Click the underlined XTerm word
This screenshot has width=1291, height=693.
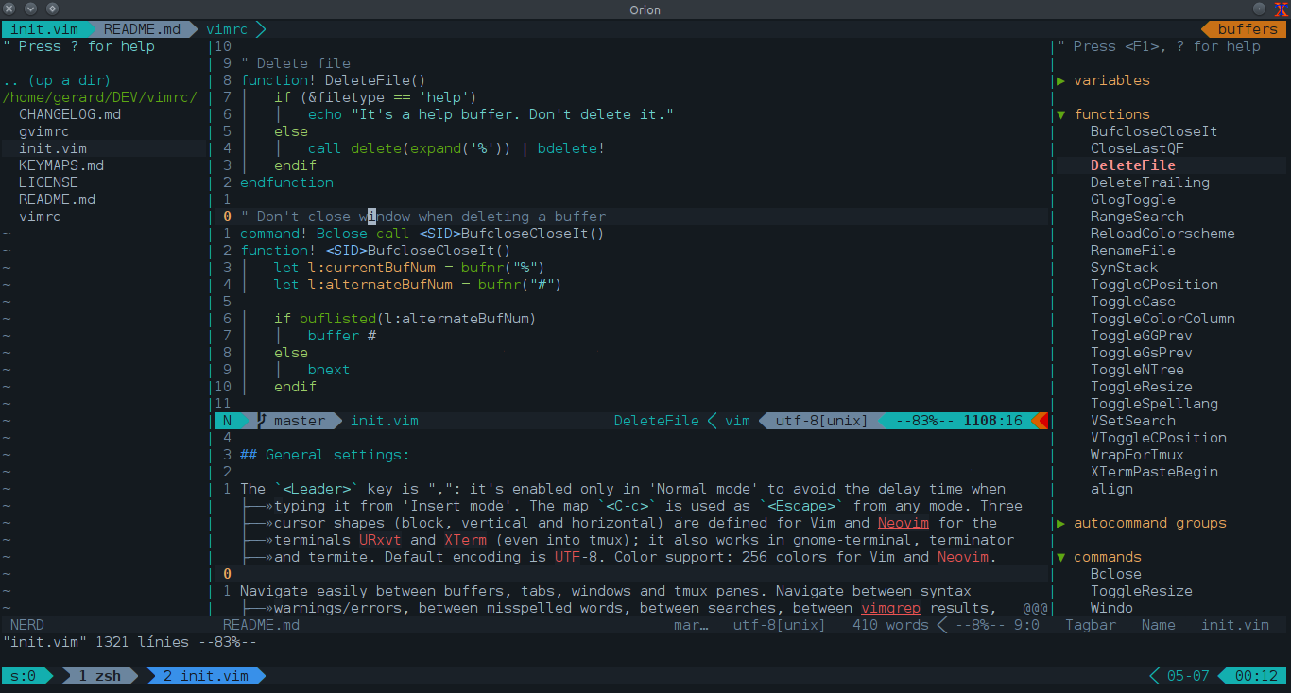point(465,540)
